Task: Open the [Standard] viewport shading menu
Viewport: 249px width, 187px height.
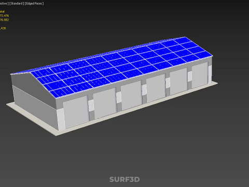Action: click(17, 4)
